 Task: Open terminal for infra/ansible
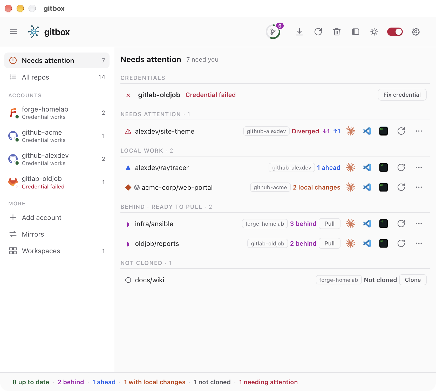pos(384,224)
